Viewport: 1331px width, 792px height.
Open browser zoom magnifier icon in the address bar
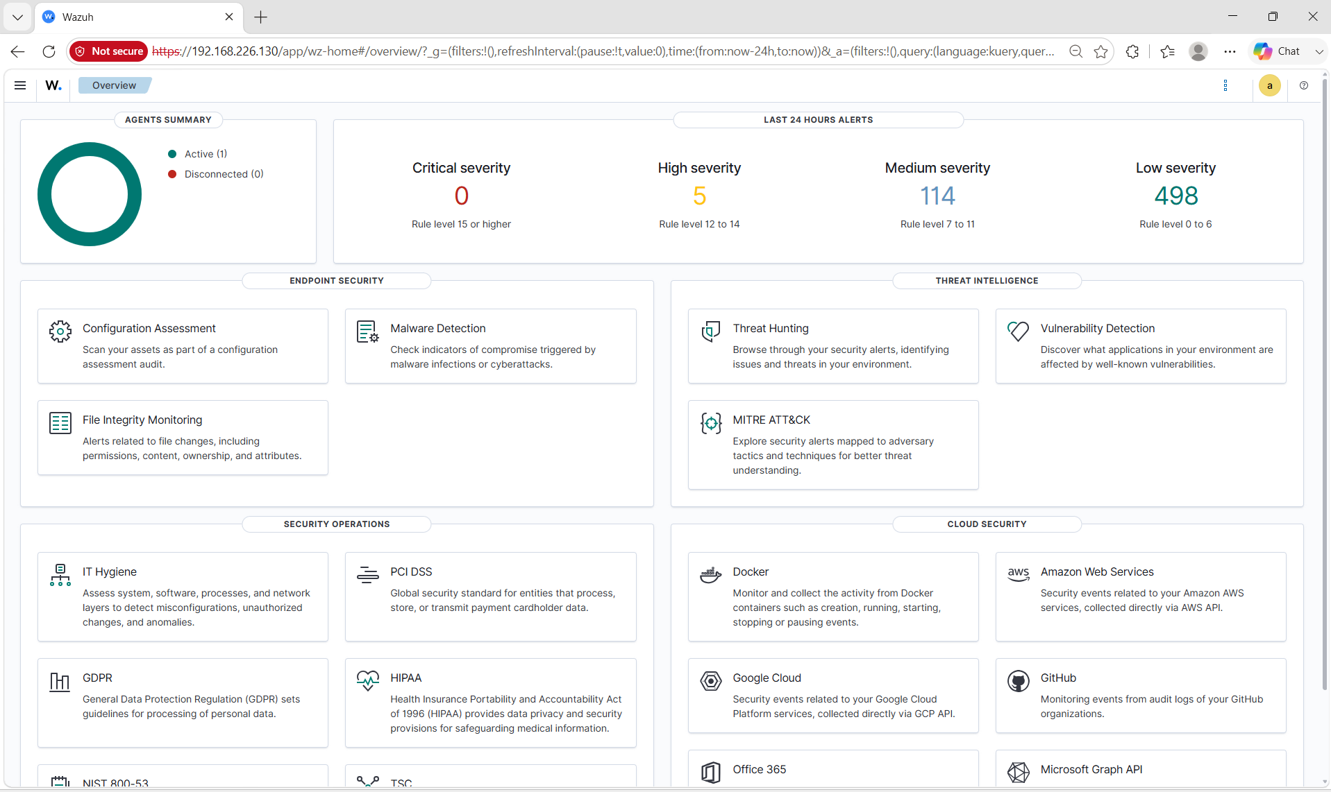tap(1075, 51)
